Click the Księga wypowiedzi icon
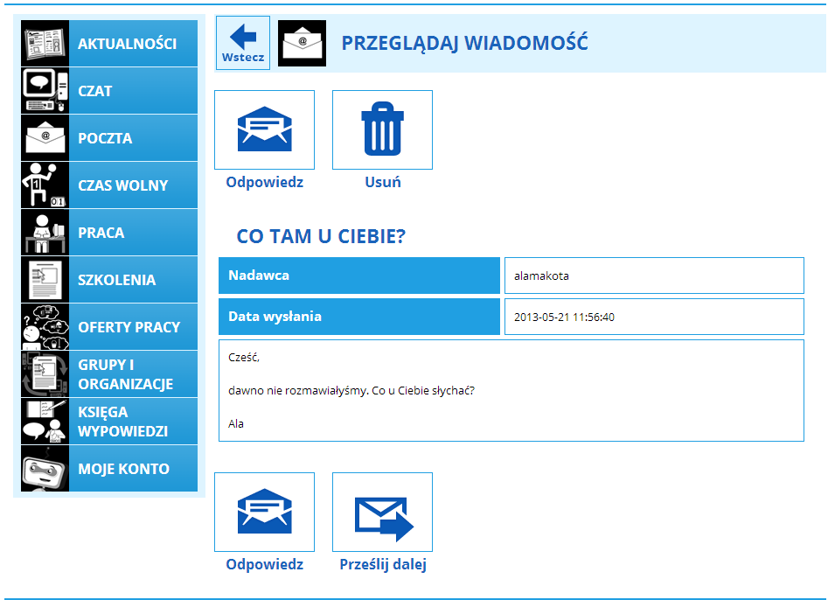Viewport: 828px width, 600px height. tap(45, 422)
